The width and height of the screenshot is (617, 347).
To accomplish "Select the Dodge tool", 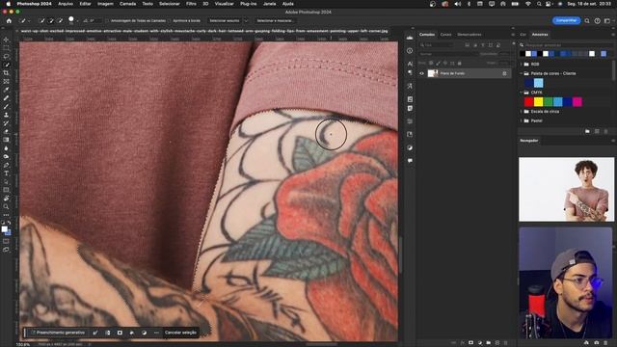I will pos(6,156).
